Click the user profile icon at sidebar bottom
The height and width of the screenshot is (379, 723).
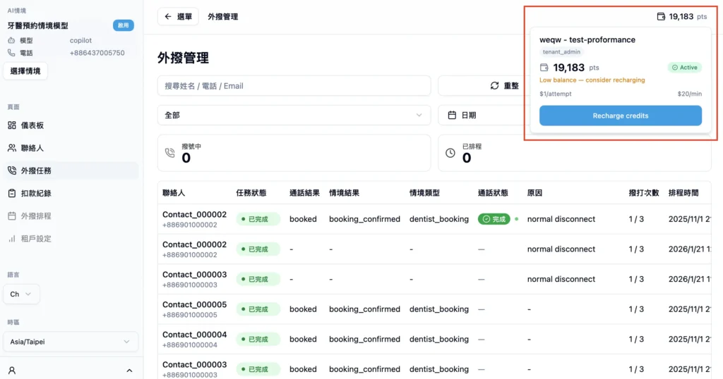(x=12, y=371)
